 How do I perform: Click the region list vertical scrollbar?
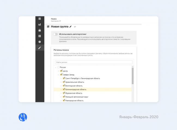pyautogui.click(x=133, y=76)
